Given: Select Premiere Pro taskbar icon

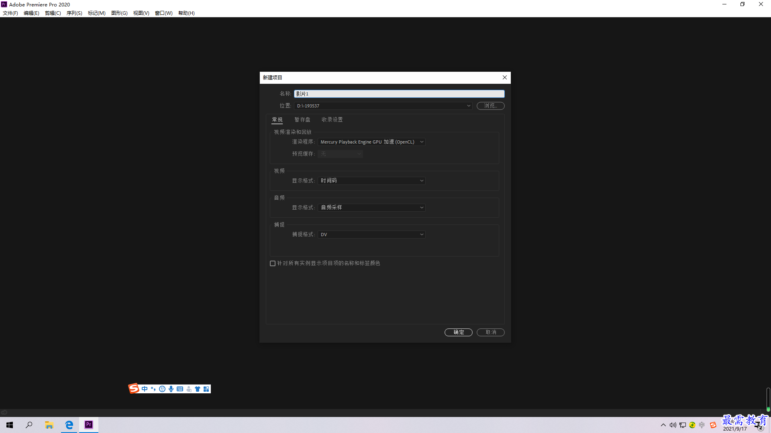Looking at the screenshot, I should tap(89, 425).
